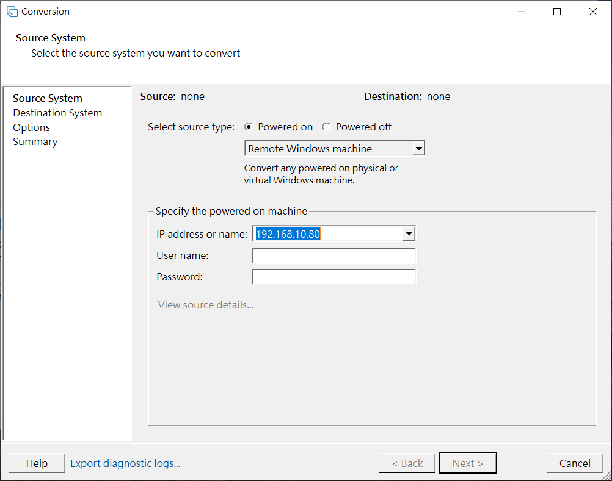This screenshot has height=481, width=612.
Task: Maximize the Conversion window
Action: (557, 12)
